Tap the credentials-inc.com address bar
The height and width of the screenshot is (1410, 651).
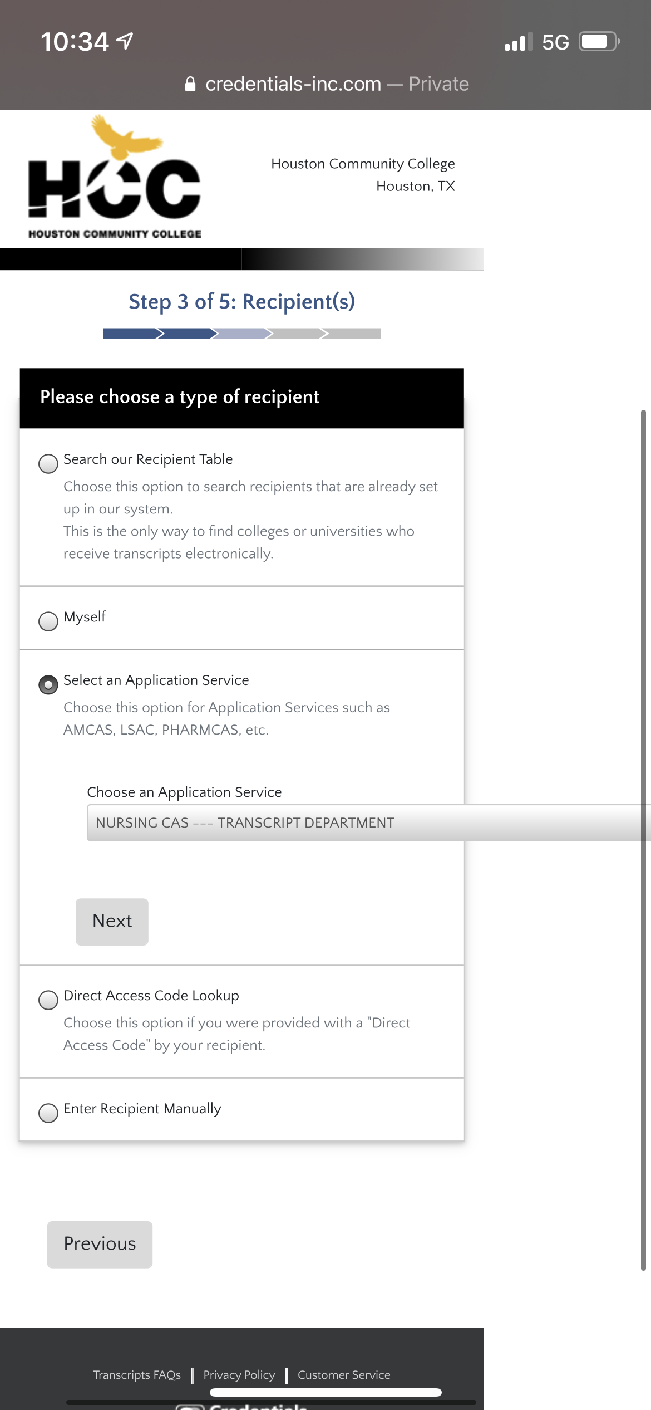coord(327,84)
